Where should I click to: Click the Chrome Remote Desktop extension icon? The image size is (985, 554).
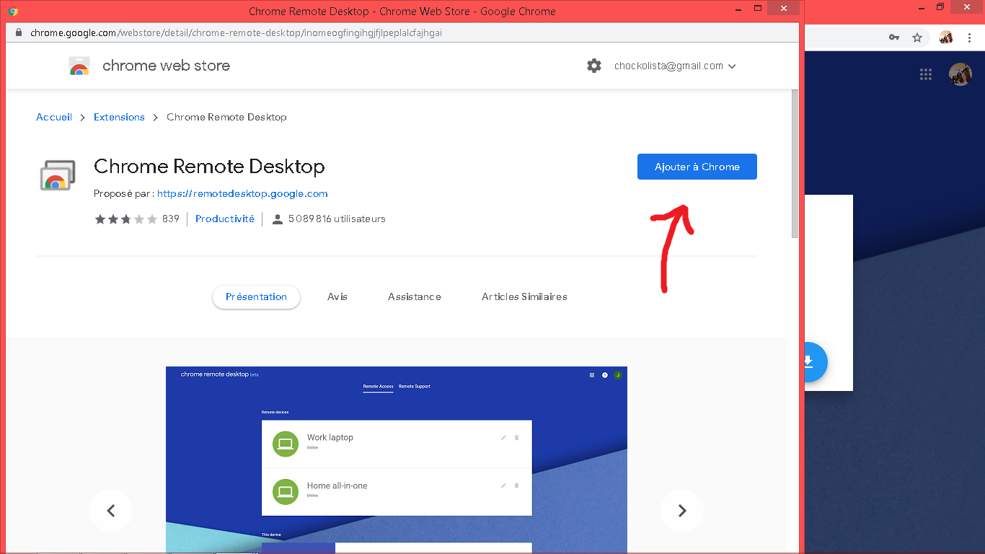point(57,175)
